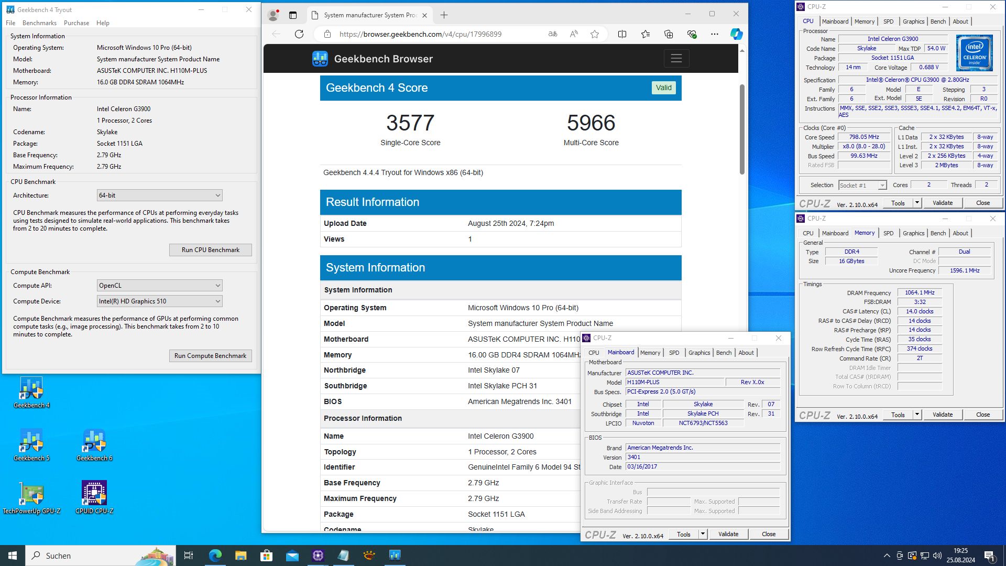Open notification center on taskbar
Viewport: 1006px width, 566px height.
989,556
